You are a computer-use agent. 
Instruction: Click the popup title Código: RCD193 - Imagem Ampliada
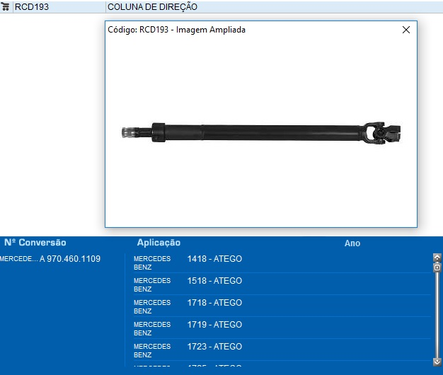(177, 30)
